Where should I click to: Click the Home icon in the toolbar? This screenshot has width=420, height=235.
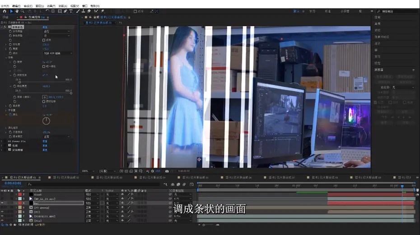click(x=5, y=11)
